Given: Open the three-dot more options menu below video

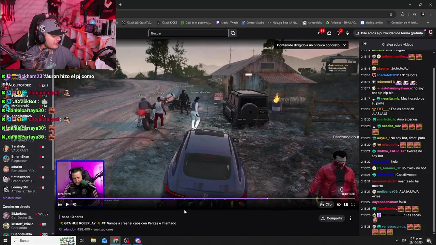Looking at the screenshot, I should (351, 218).
